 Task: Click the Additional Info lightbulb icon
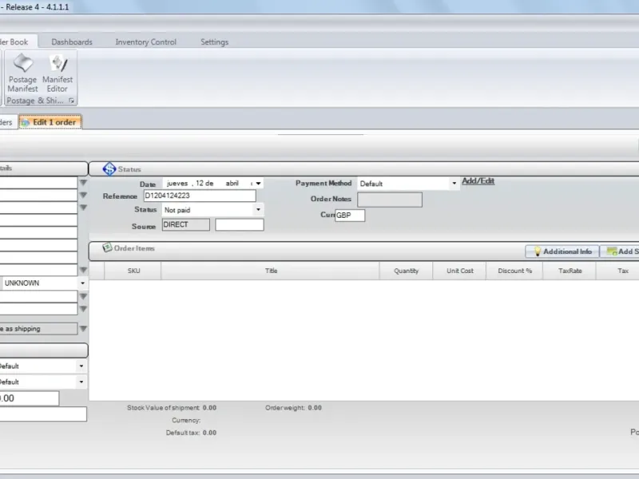point(537,251)
